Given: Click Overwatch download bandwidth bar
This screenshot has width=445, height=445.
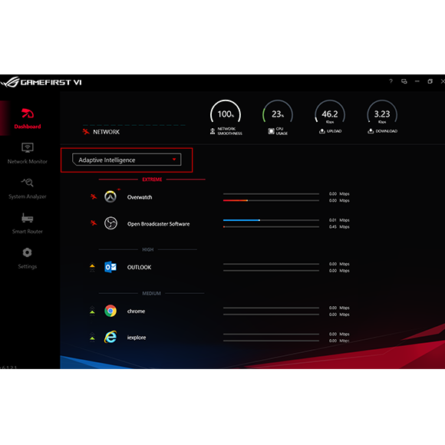Looking at the screenshot, I should pos(271,200).
